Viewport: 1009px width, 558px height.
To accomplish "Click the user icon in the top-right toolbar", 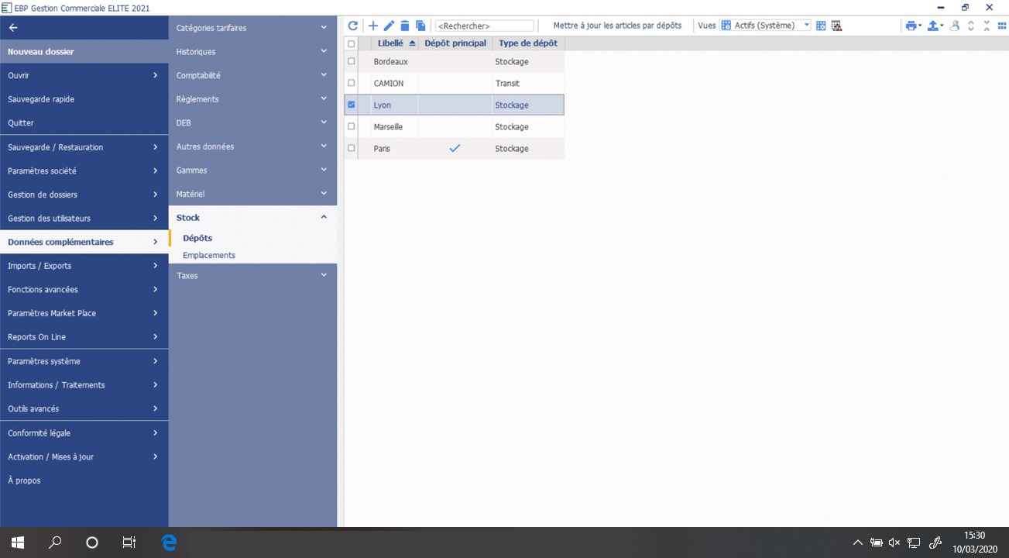I will click(x=955, y=26).
